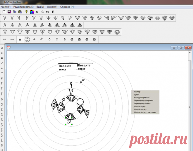This screenshot has width=193, height=151.
Task: Save pattern with the floppy disk icon
Action: point(9,12)
